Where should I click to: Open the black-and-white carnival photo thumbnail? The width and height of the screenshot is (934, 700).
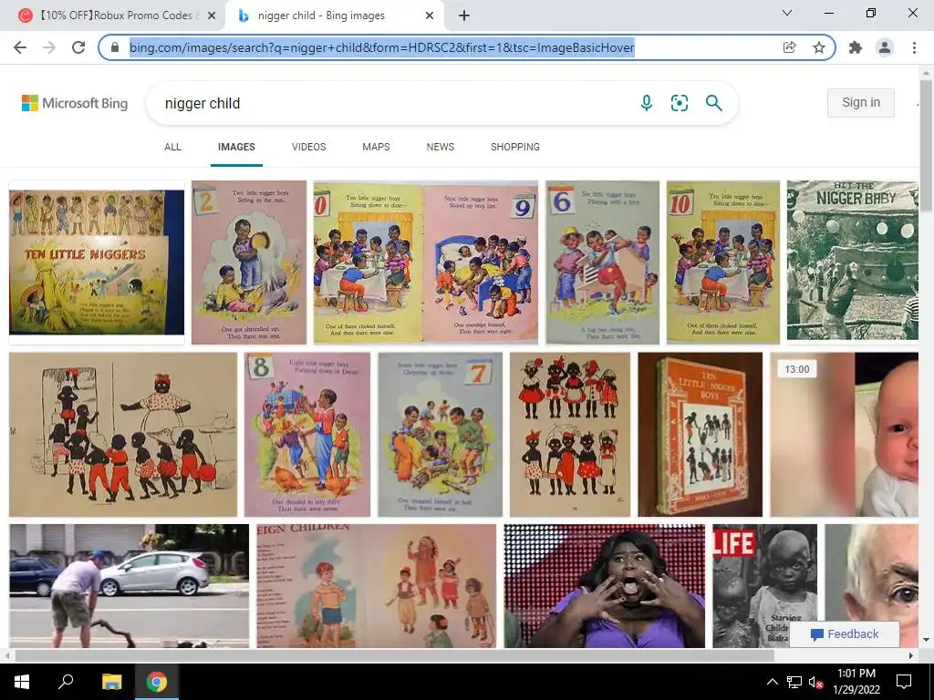point(853,261)
